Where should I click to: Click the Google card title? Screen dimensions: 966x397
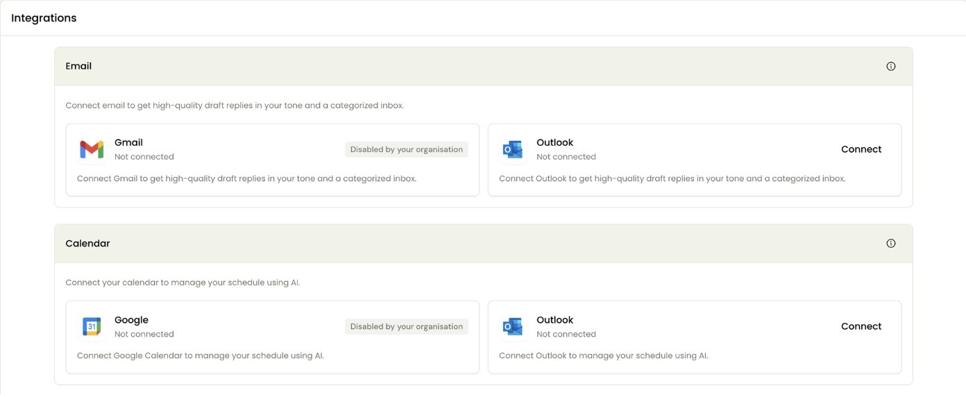(x=131, y=320)
